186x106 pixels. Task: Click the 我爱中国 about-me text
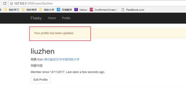pyautogui.click(x=37, y=66)
